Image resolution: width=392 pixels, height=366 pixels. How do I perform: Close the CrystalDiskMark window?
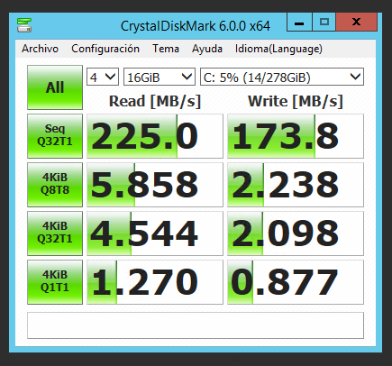tap(356, 22)
